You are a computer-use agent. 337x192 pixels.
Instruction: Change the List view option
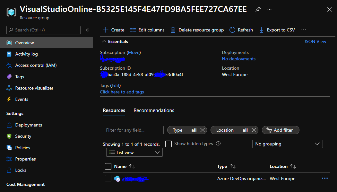[x=134, y=152]
